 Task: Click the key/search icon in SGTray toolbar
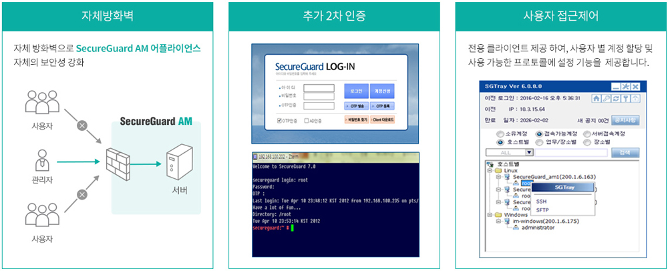tap(606, 97)
